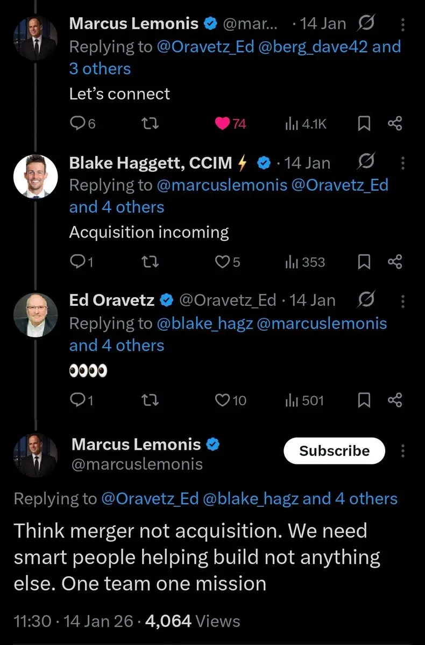
Task: Click @marcuslemonis mention in Blake's reply
Action: click(221, 185)
